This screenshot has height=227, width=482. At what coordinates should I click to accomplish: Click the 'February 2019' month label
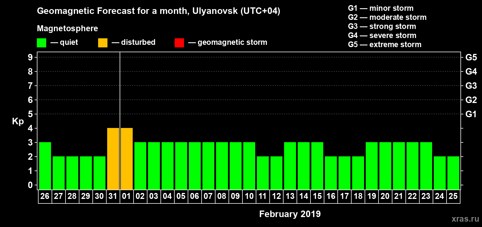click(290, 214)
